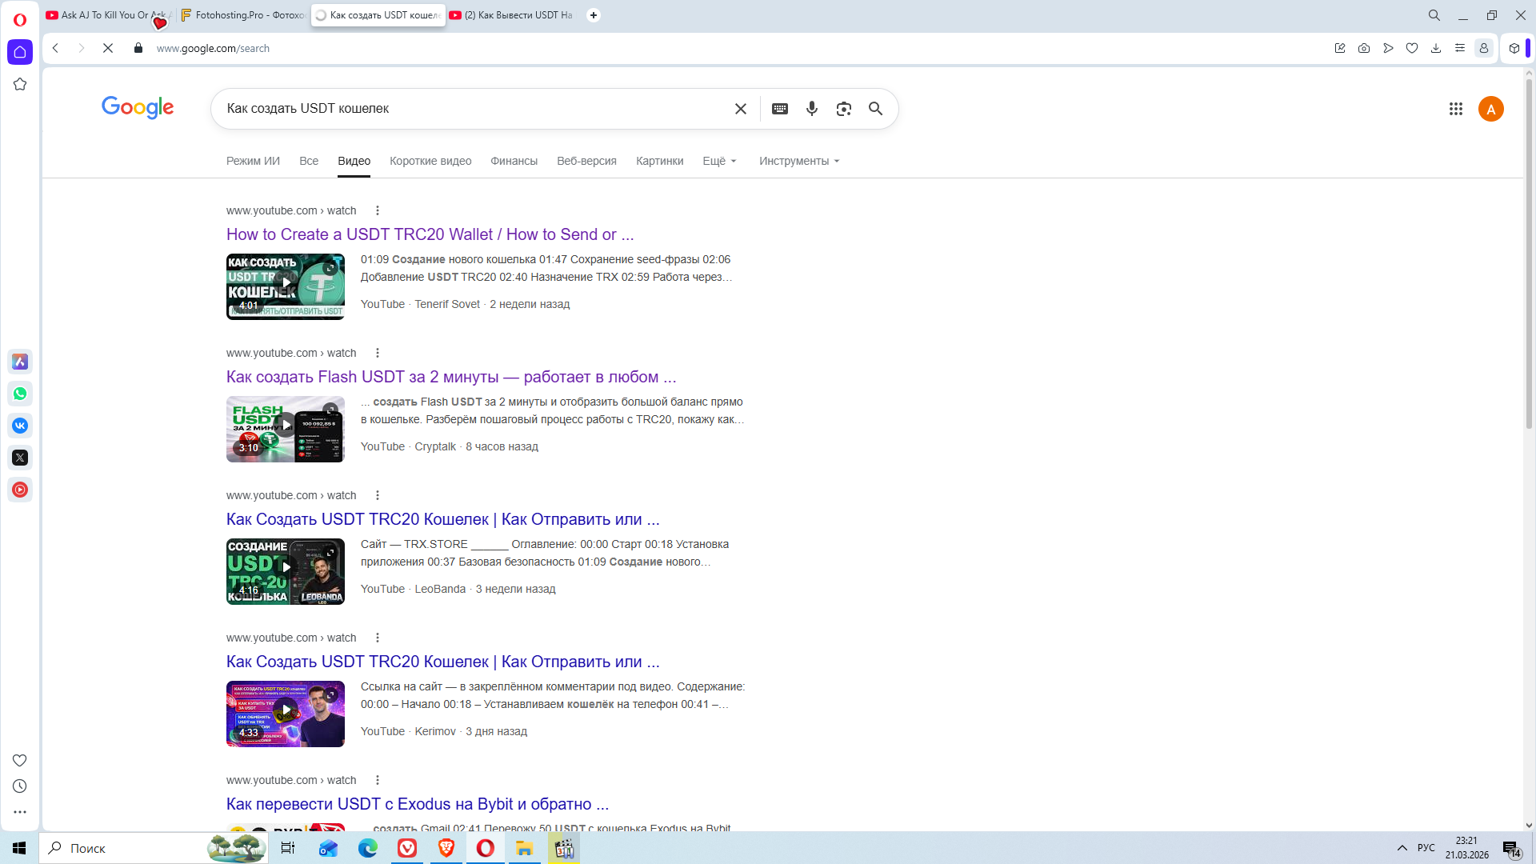The height and width of the screenshot is (864, 1536).
Task: Open Brave browser from the taskbar
Action: 446,848
